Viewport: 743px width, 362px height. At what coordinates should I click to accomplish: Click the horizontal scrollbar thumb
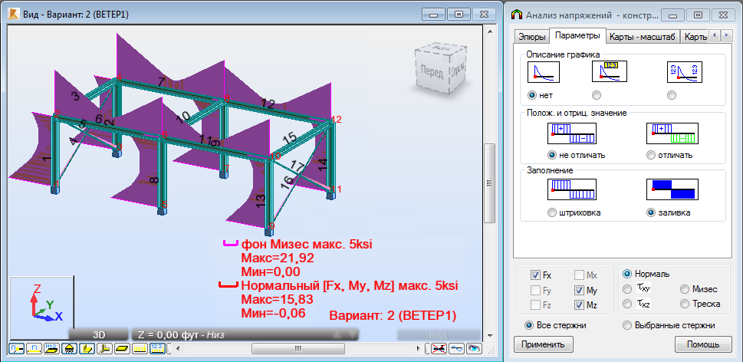[x=298, y=349]
